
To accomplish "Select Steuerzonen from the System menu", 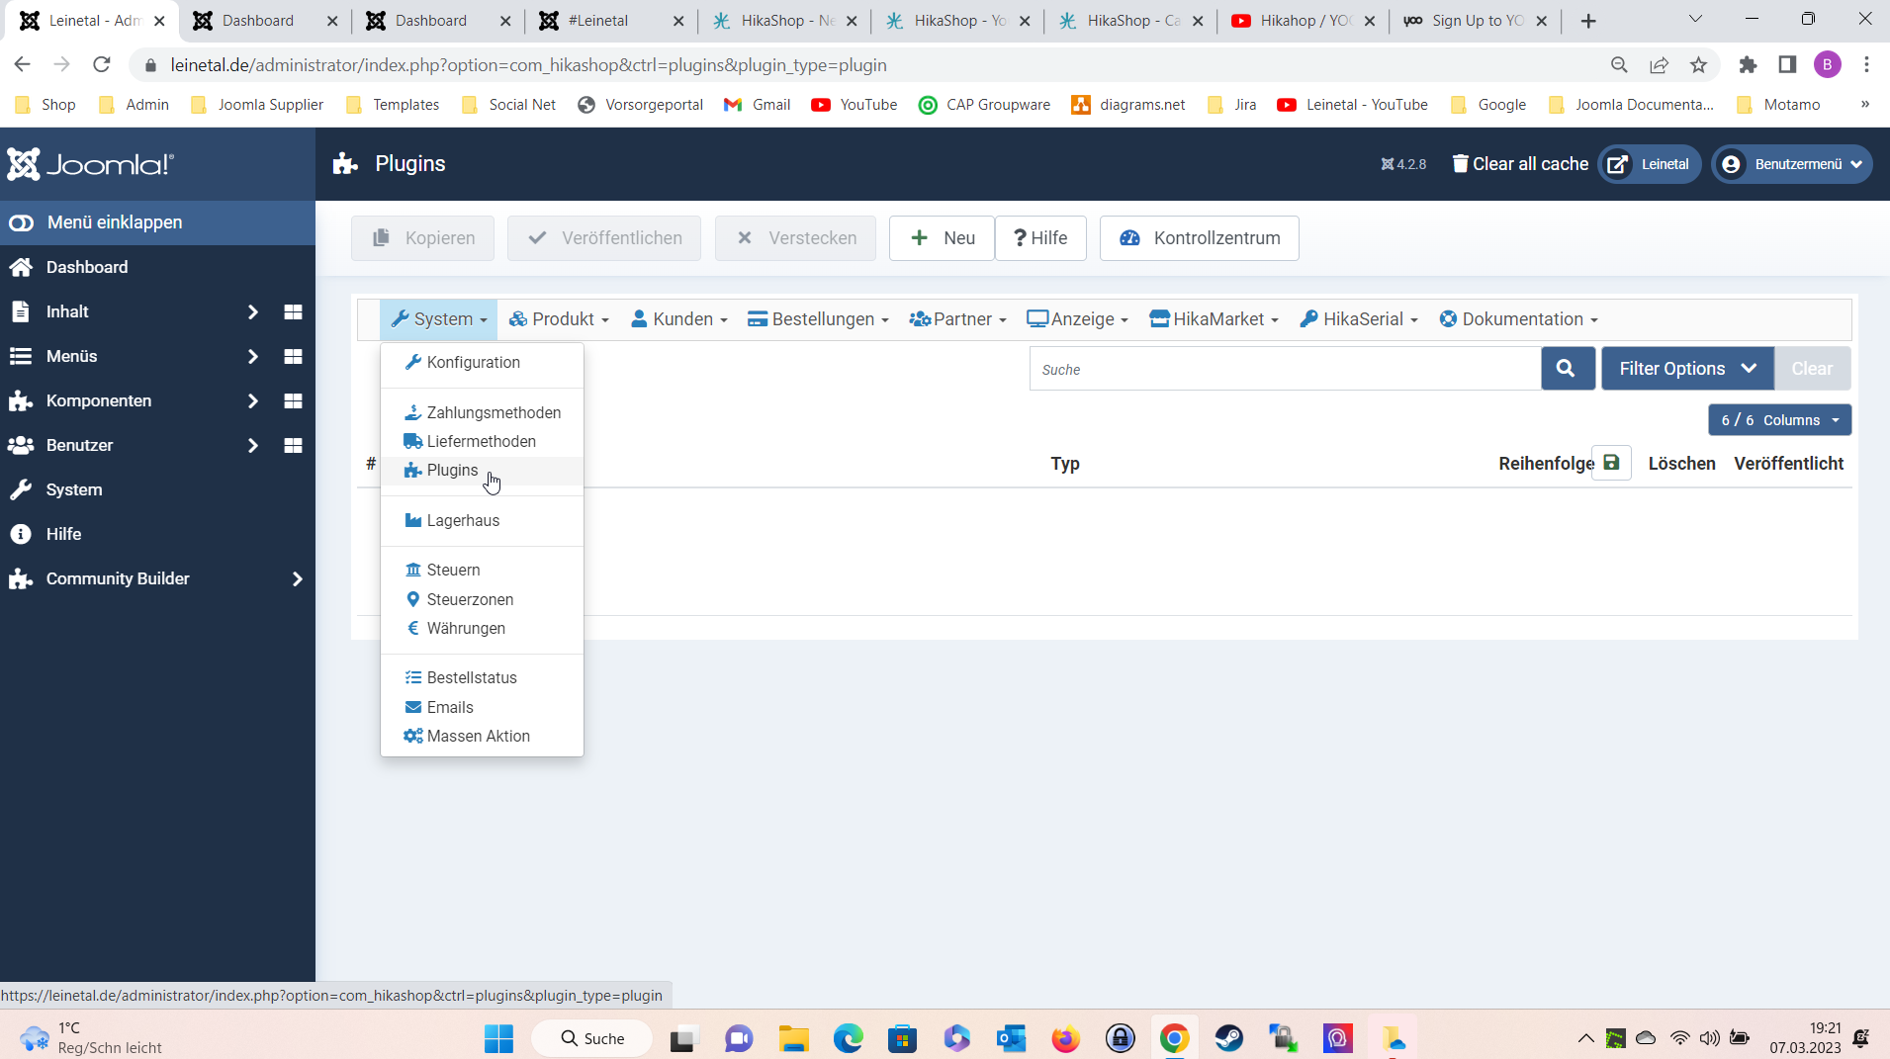I will (482, 599).
